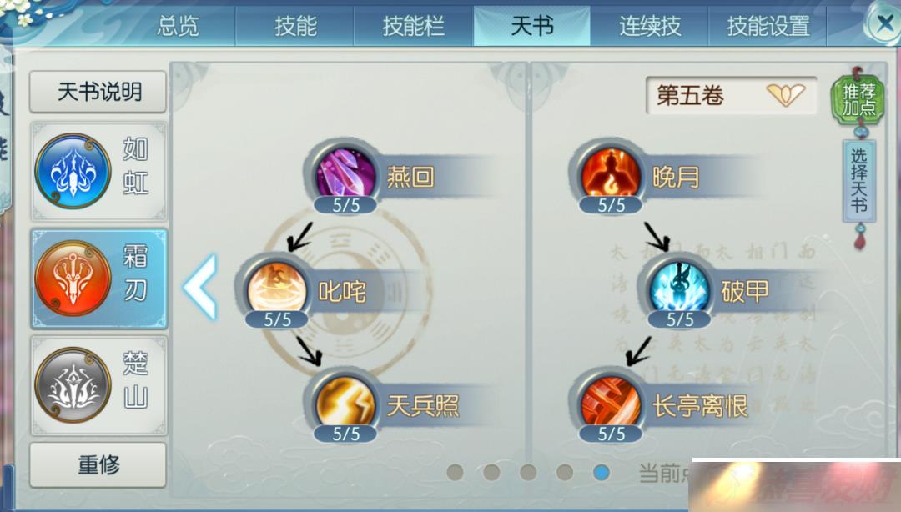Select the 长亭离恨 red skill icon
901x512 pixels.
point(610,403)
